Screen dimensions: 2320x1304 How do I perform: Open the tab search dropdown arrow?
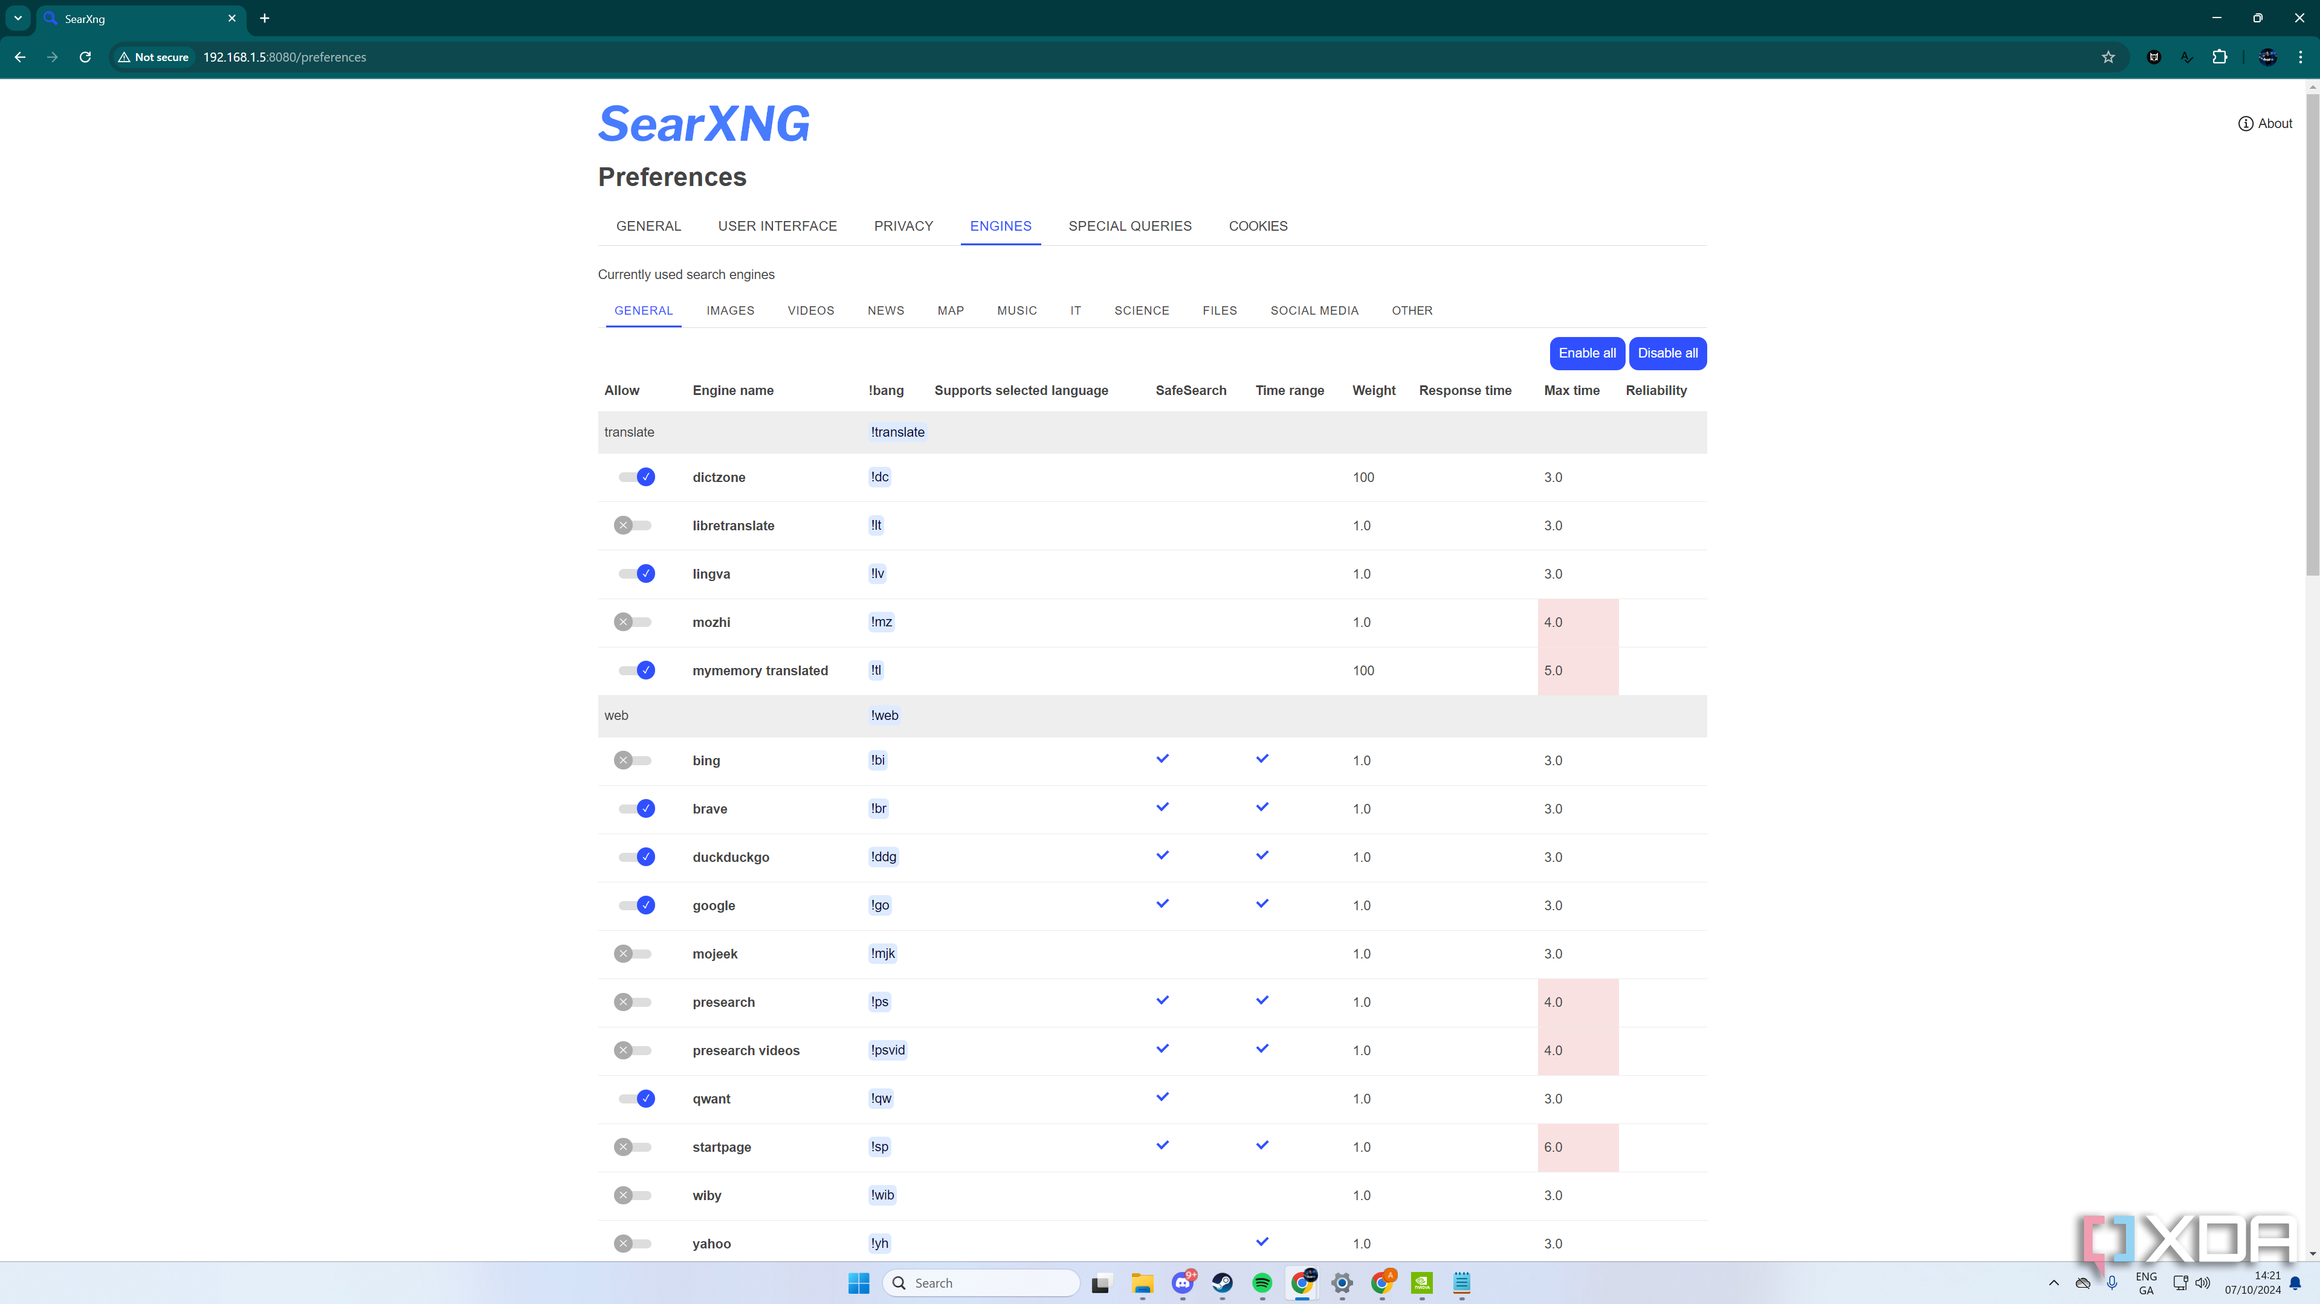17,18
